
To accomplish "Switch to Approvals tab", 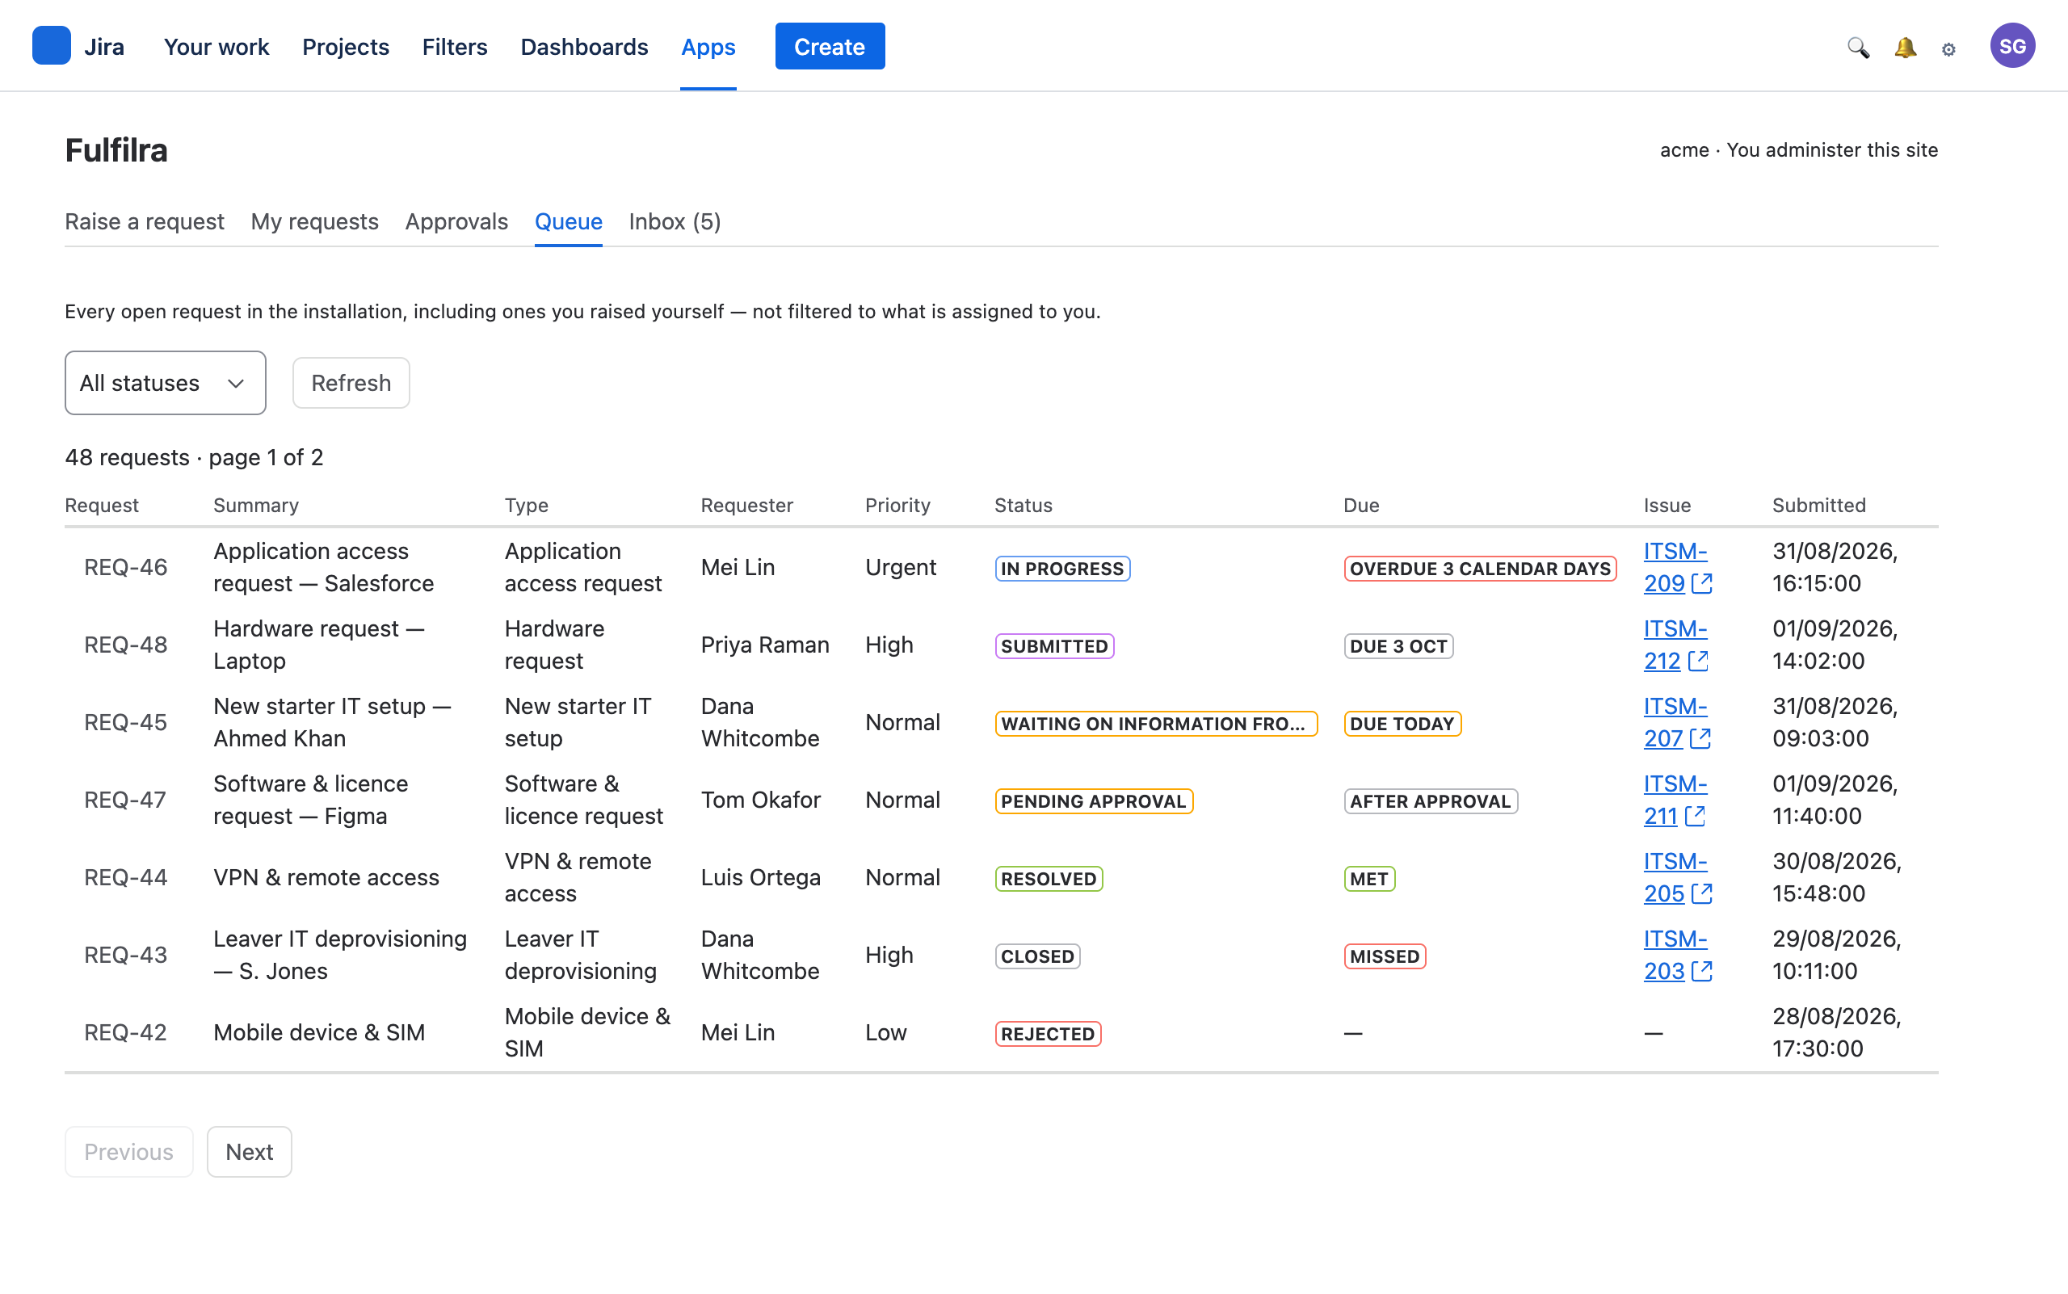I will 456,221.
